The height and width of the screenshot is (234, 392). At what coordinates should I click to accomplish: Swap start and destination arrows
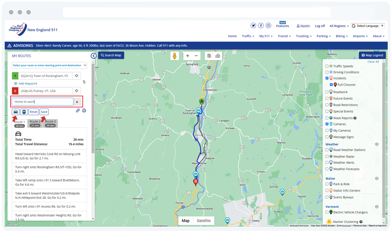pos(84,82)
